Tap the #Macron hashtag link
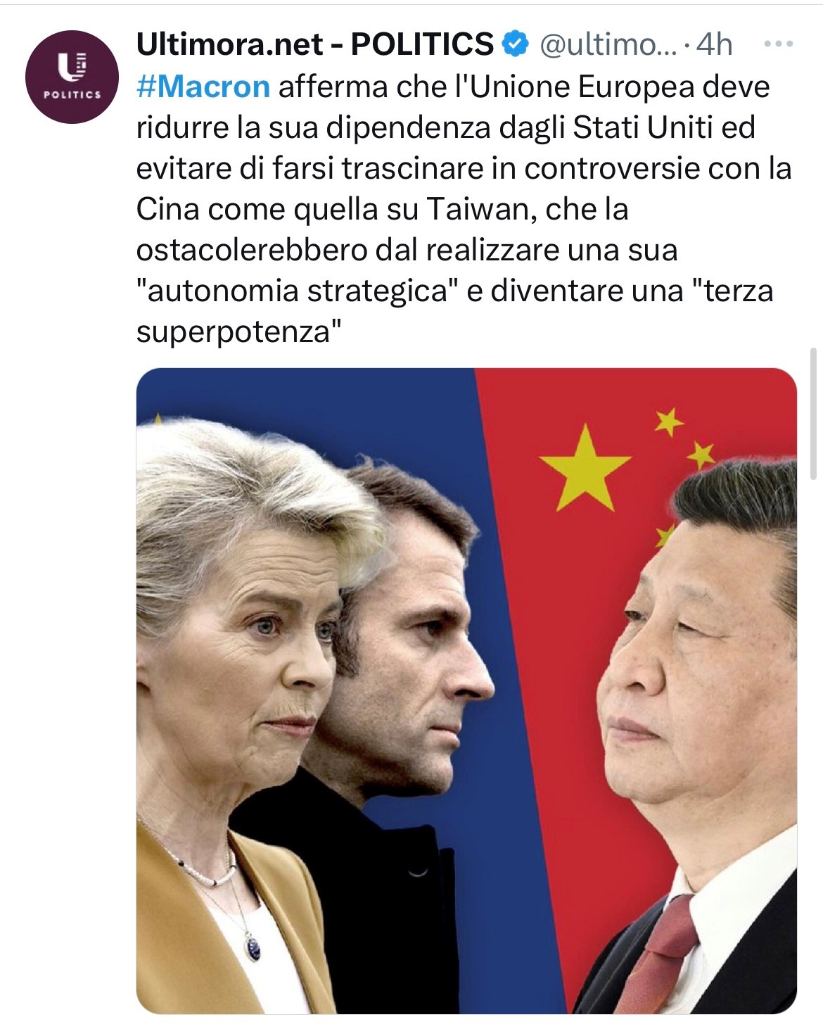The image size is (823, 1031). coord(203,87)
